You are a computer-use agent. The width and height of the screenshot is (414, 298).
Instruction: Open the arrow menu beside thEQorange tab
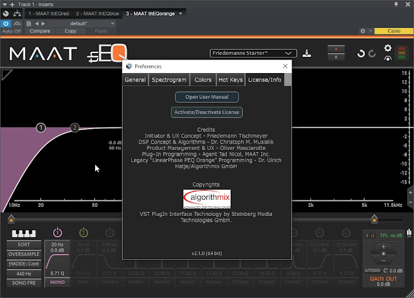pos(180,14)
